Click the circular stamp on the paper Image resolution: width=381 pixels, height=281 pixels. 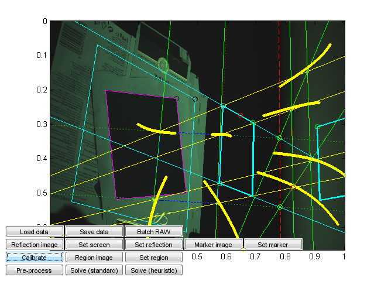pos(163,64)
